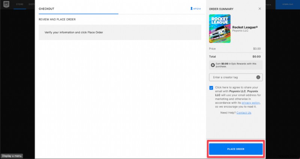Click the Price $0.00 value
Image resolution: width=300 pixels, height=159 pixels.
coord(257,49)
